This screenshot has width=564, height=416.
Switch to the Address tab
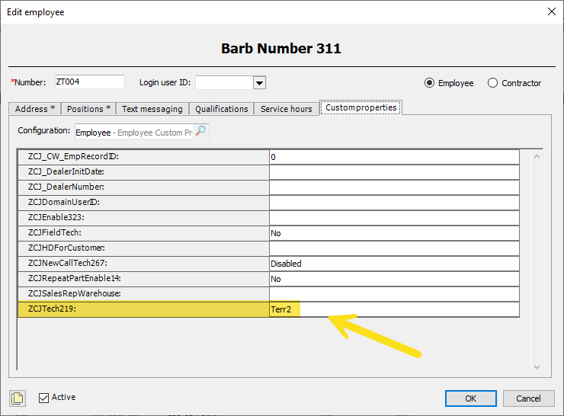click(x=35, y=109)
